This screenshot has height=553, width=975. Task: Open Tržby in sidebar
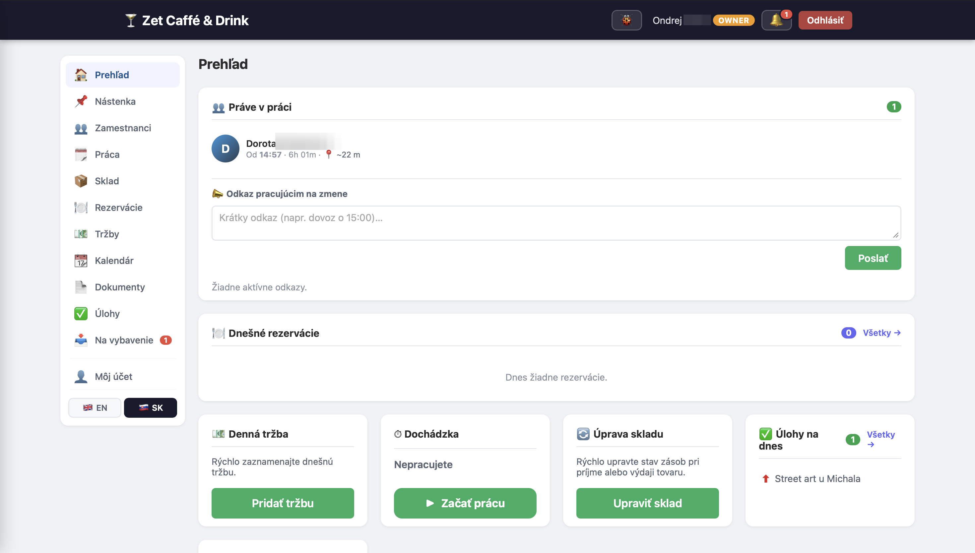pos(123,234)
